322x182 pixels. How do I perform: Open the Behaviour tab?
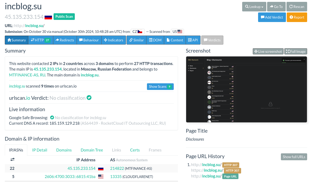click(89, 40)
